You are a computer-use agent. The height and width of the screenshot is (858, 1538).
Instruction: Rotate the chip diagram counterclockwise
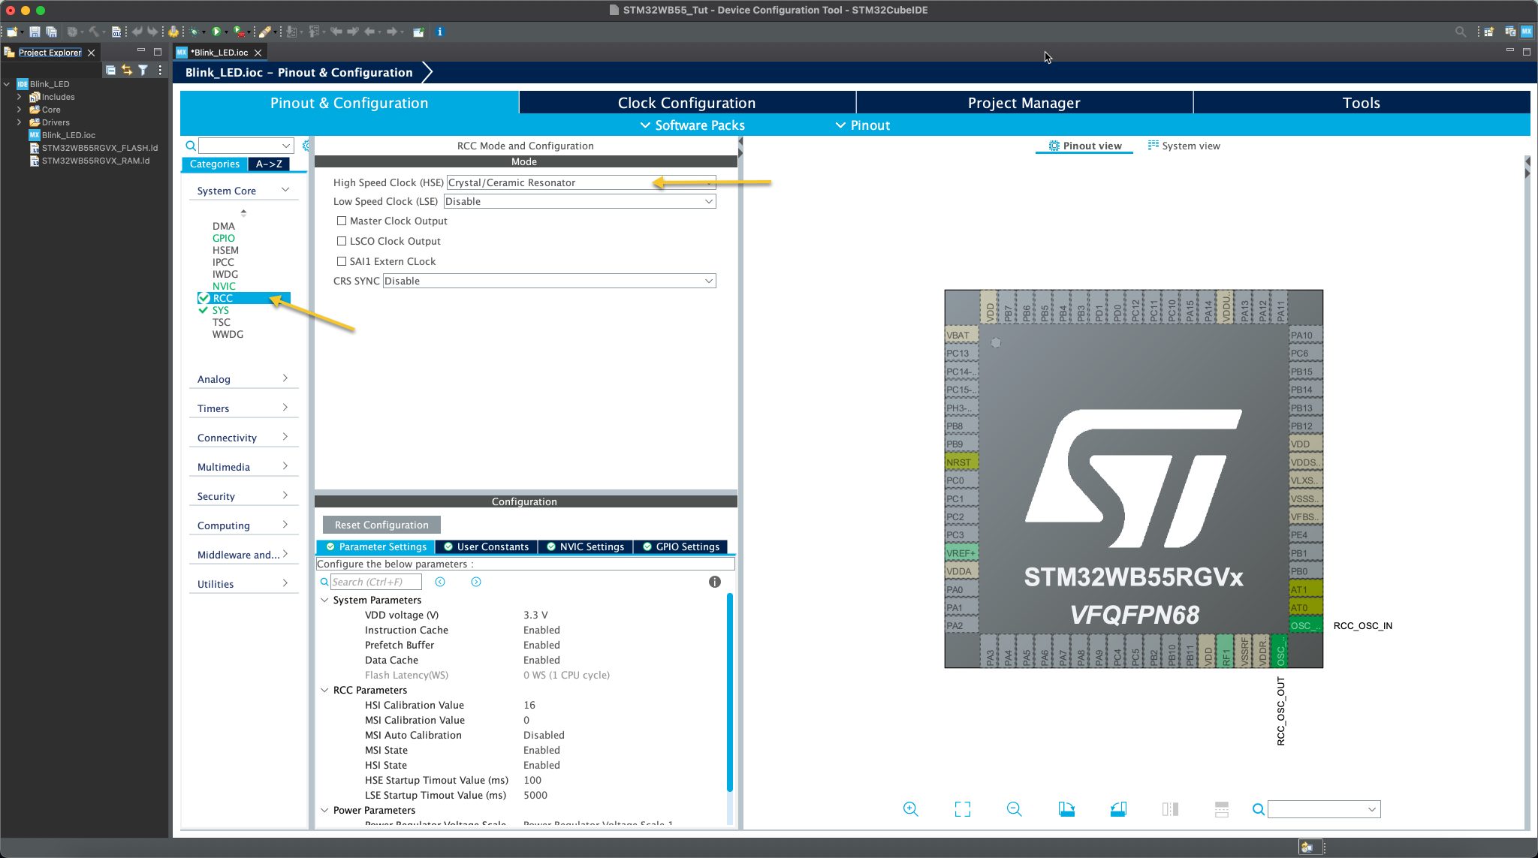point(1118,808)
